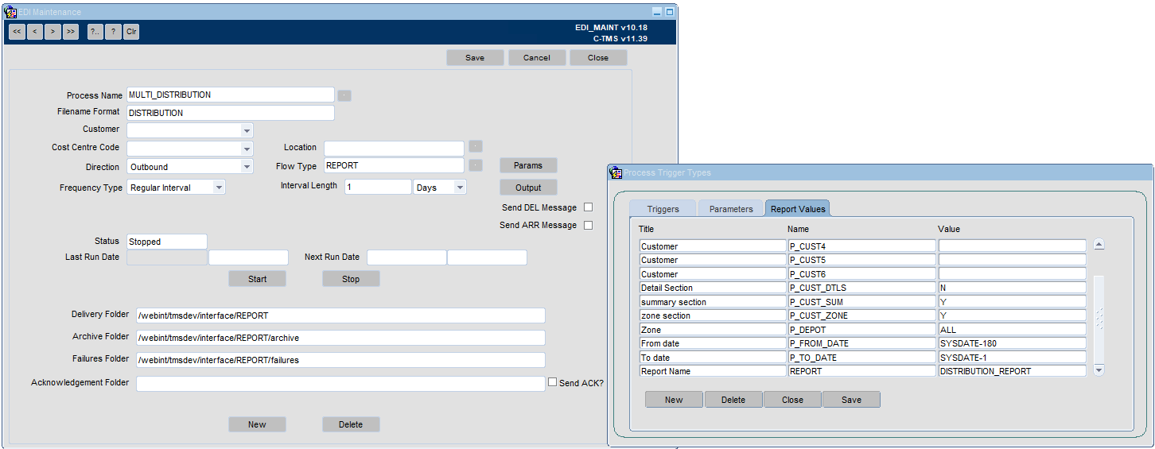Click Process Trigger Types window title icon
The image size is (1155, 449).
click(616, 172)
